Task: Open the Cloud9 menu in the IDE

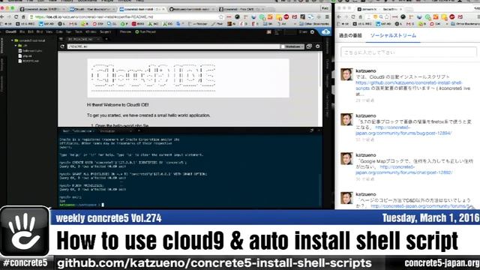Action: coord(11,31)
